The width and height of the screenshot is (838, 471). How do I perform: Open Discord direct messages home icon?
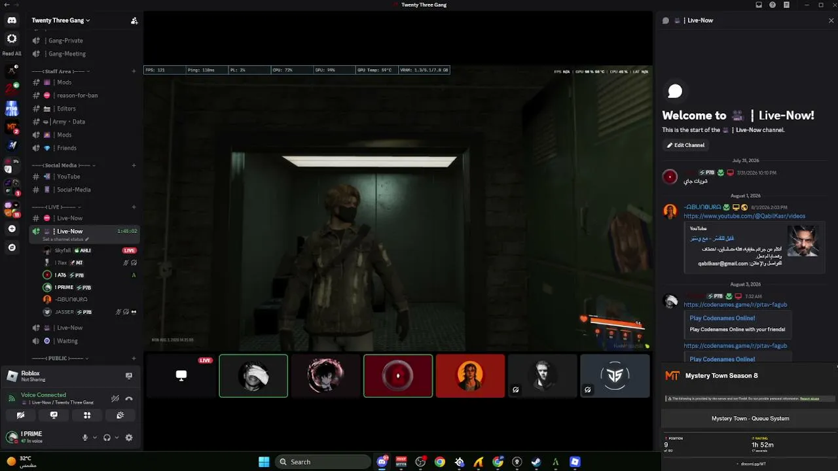[x=12, y=20]
